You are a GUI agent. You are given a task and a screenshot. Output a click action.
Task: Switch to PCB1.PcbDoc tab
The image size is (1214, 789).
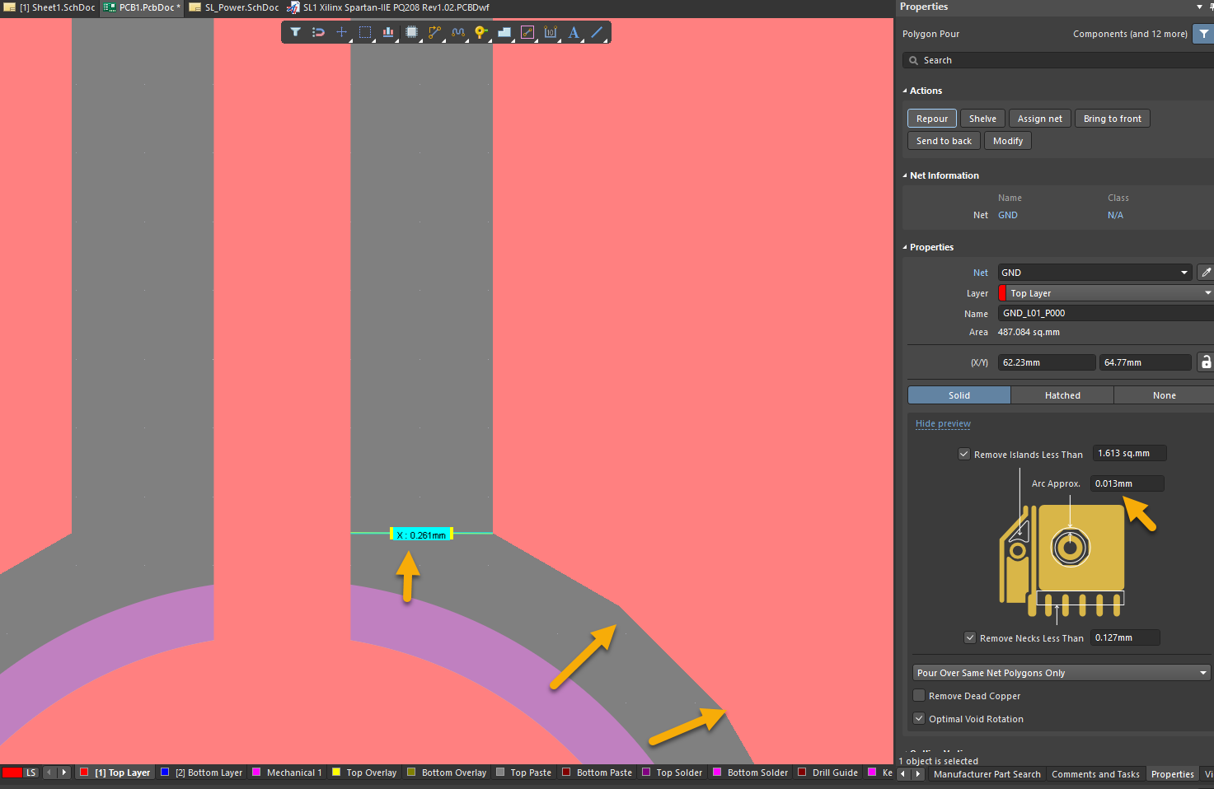[142, 7]
